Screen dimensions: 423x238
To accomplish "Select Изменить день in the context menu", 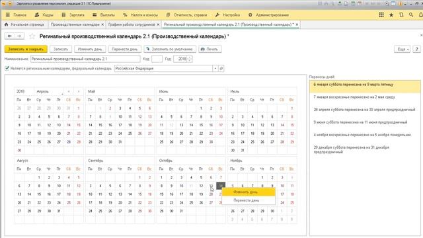I will pos(249,192).
